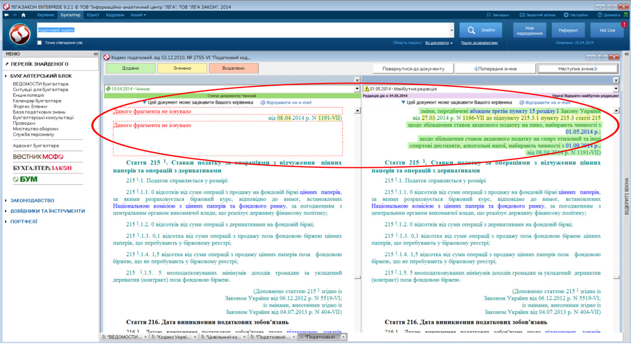The height and width of the screenshot is (344, 631).
Task: Open Пошук за реквізитами link
Action: 478,43
